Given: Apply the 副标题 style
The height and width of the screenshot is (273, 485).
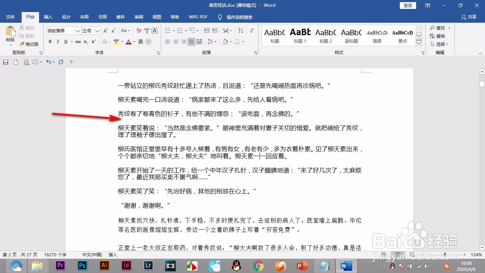Looking at the screenshot, I should (351, 36).
